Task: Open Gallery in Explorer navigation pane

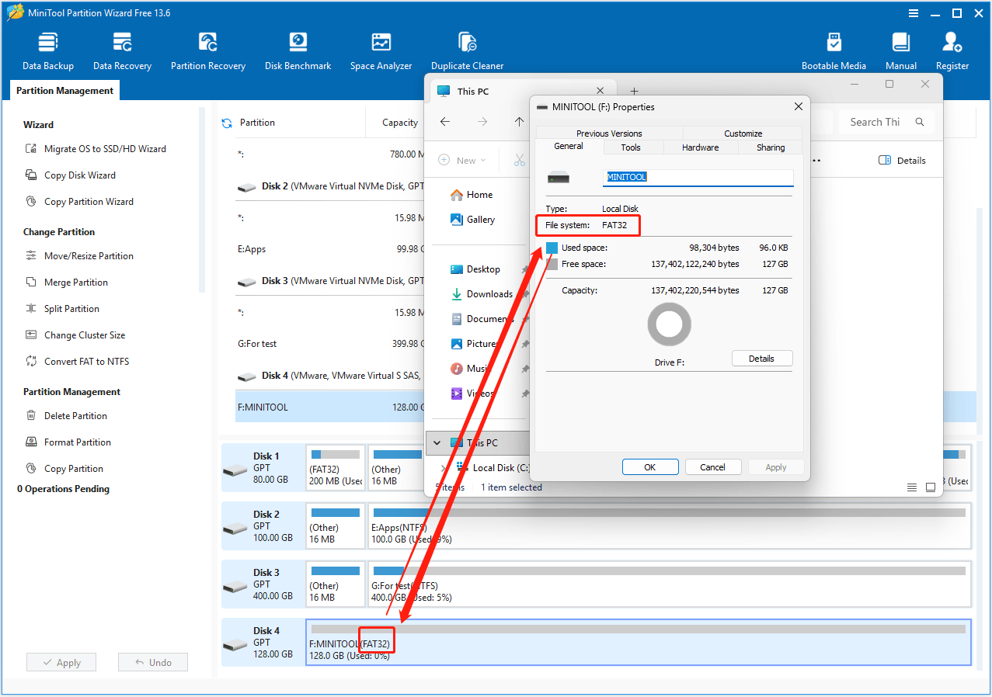Action: 473,220
